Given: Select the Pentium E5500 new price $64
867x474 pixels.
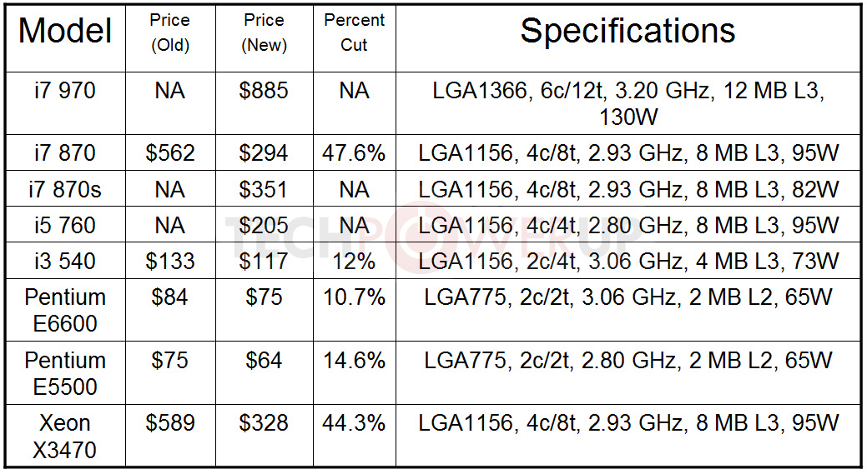Looking at the screenshot, I should [264, 361].
